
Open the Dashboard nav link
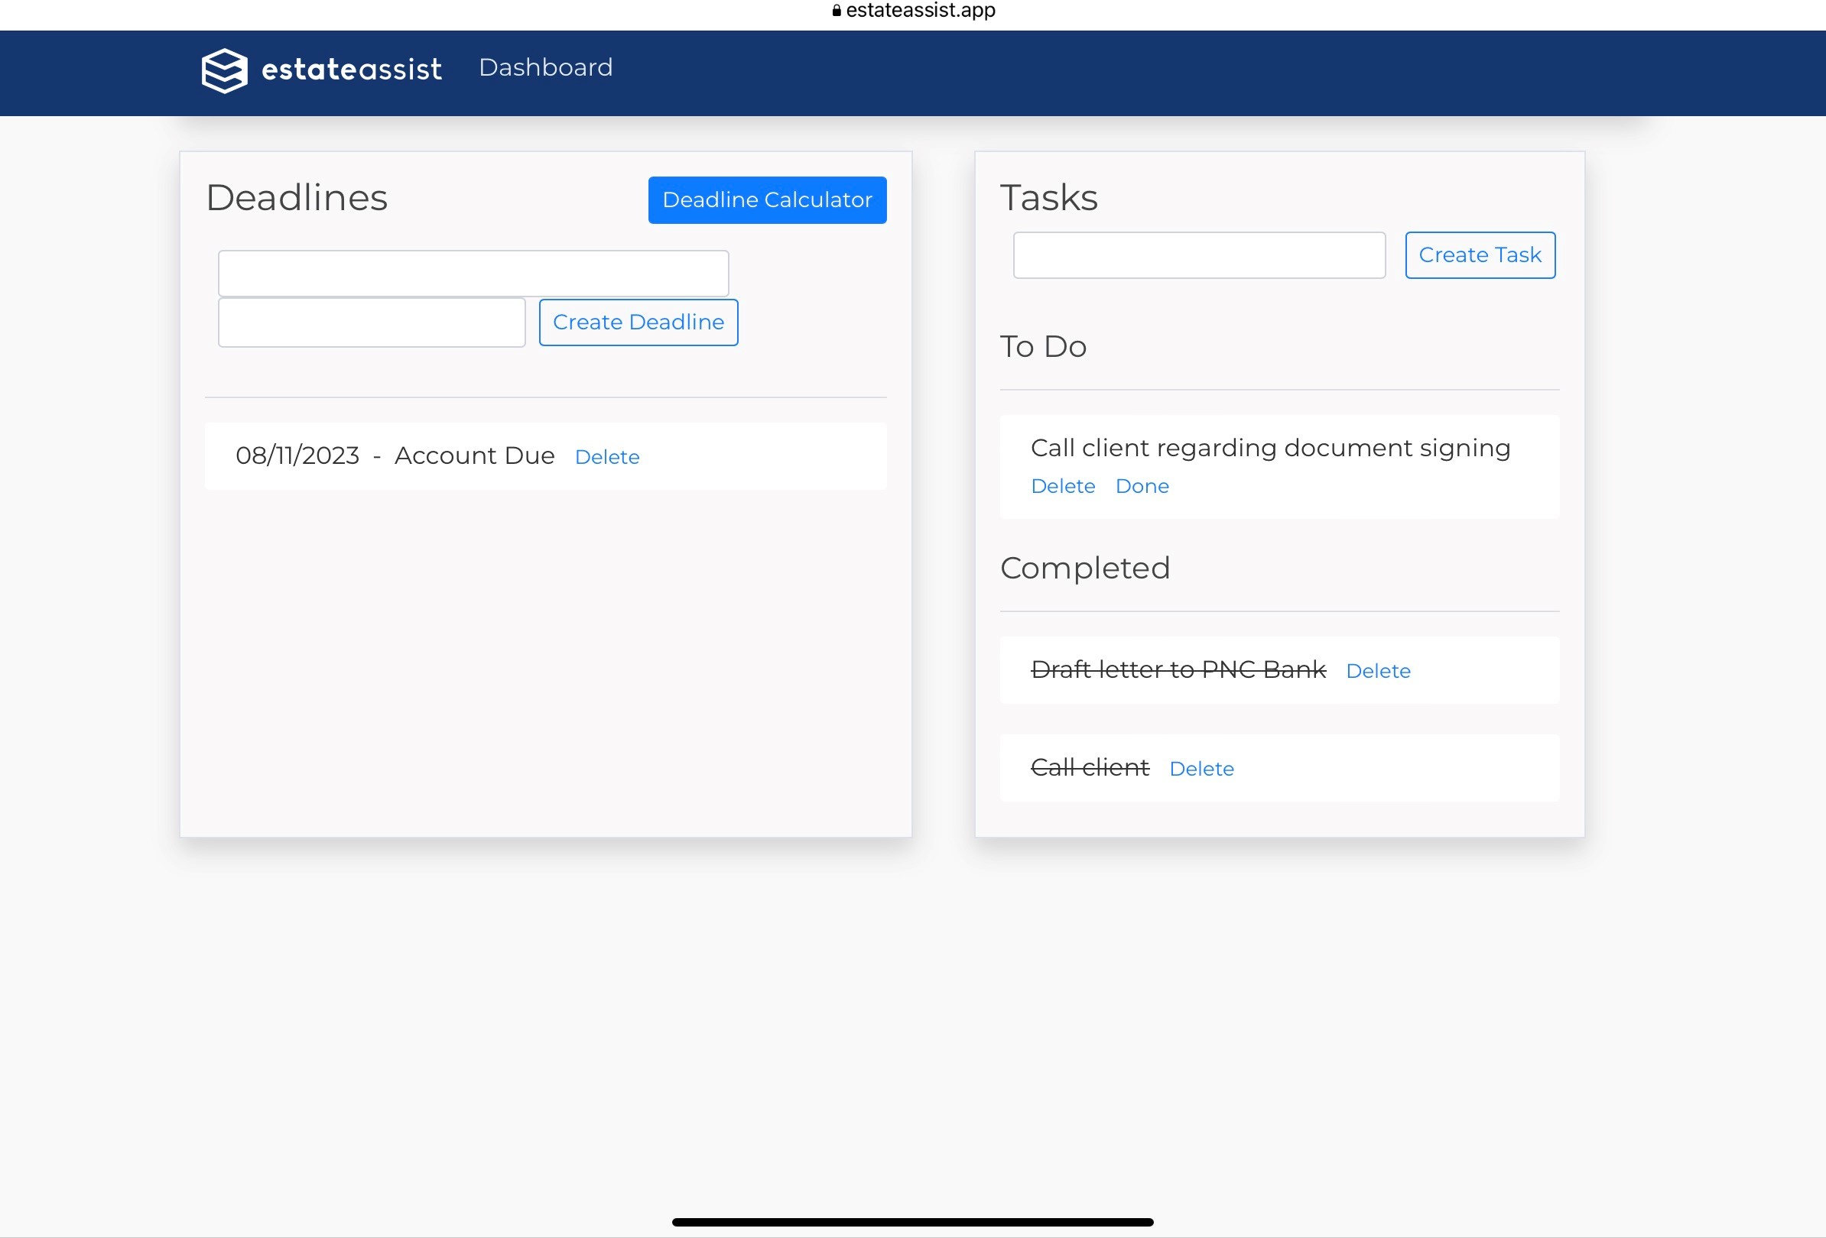click(545, 67)
